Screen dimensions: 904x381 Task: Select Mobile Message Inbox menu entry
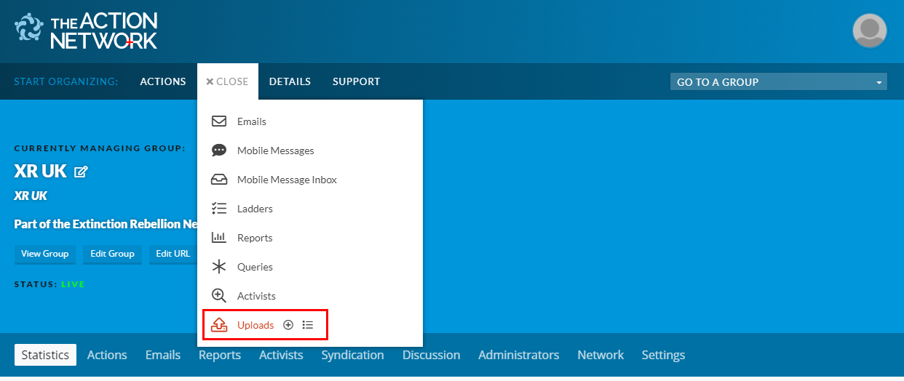[287, 180]
